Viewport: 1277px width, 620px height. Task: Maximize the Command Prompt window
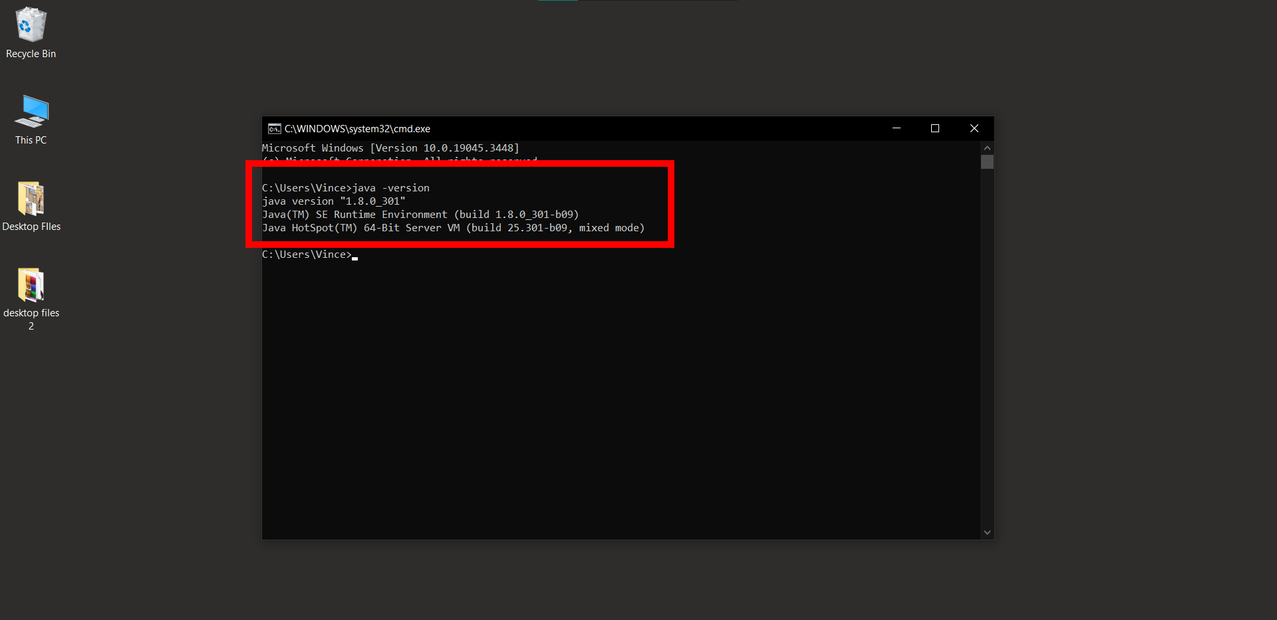(935, 128)
